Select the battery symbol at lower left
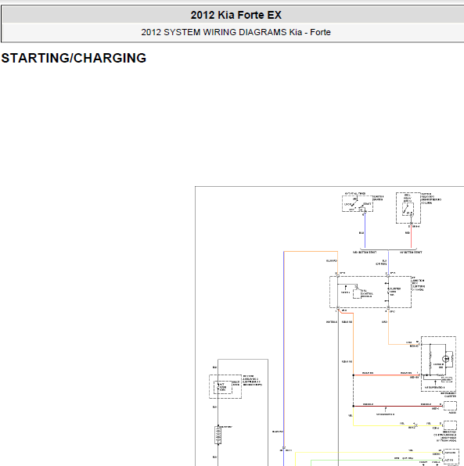The height and width of the screenshot is (466, 464). coord(218,436)
